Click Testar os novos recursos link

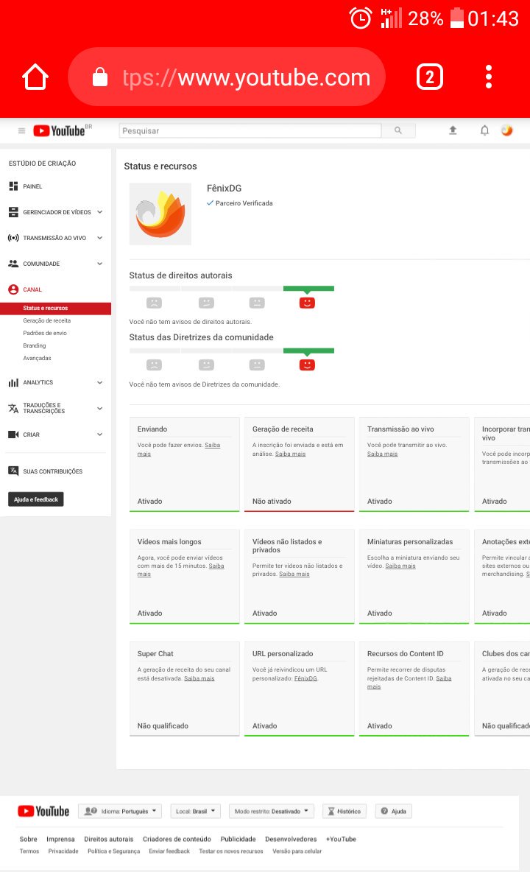pyautogui.click(x=231, y=851)
